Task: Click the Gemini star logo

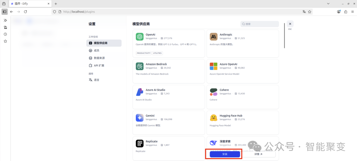Action: click(139, 118)
